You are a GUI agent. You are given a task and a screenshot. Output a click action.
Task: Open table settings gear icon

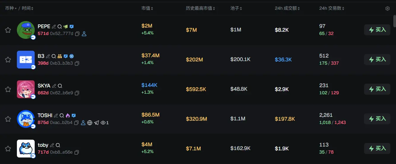[x=387, y=9]
